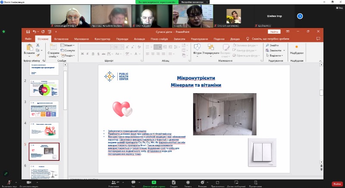Expand the Layout (Макет) dropdown
This screenshot has height=188, width=345.
[67, 45]
